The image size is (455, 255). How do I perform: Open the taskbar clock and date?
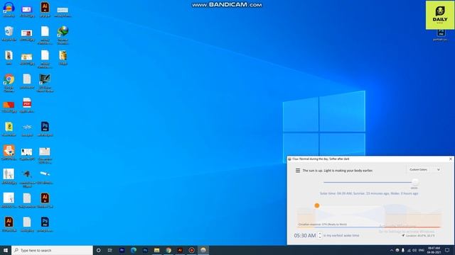[x=434, y=250]
